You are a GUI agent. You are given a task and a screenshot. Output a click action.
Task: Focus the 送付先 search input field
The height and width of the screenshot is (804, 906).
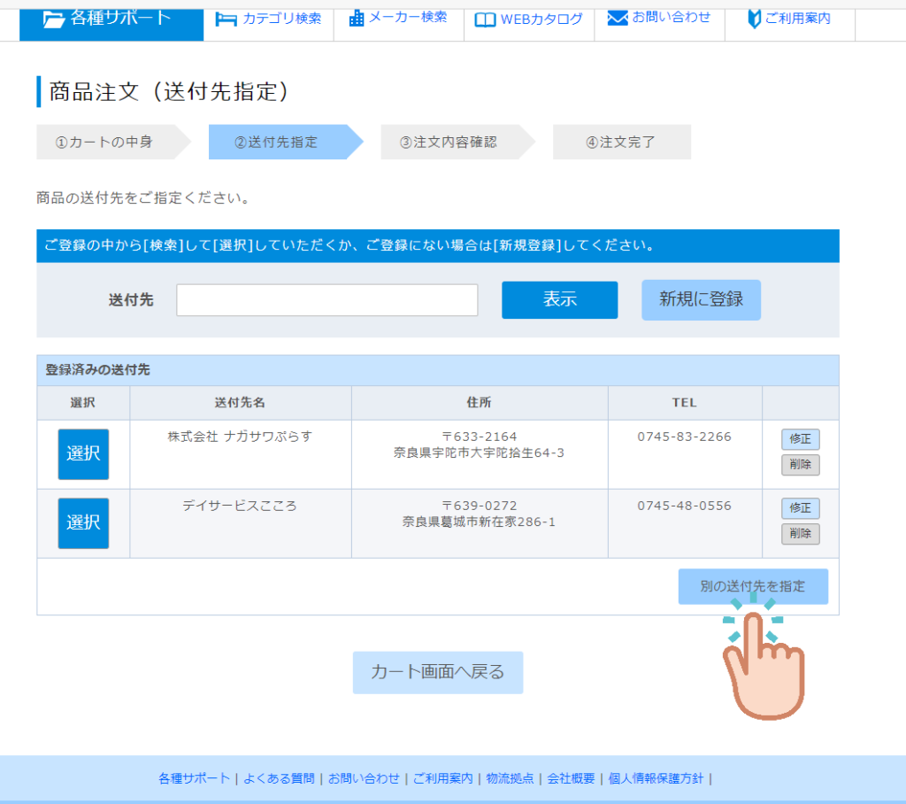[326, 300]
